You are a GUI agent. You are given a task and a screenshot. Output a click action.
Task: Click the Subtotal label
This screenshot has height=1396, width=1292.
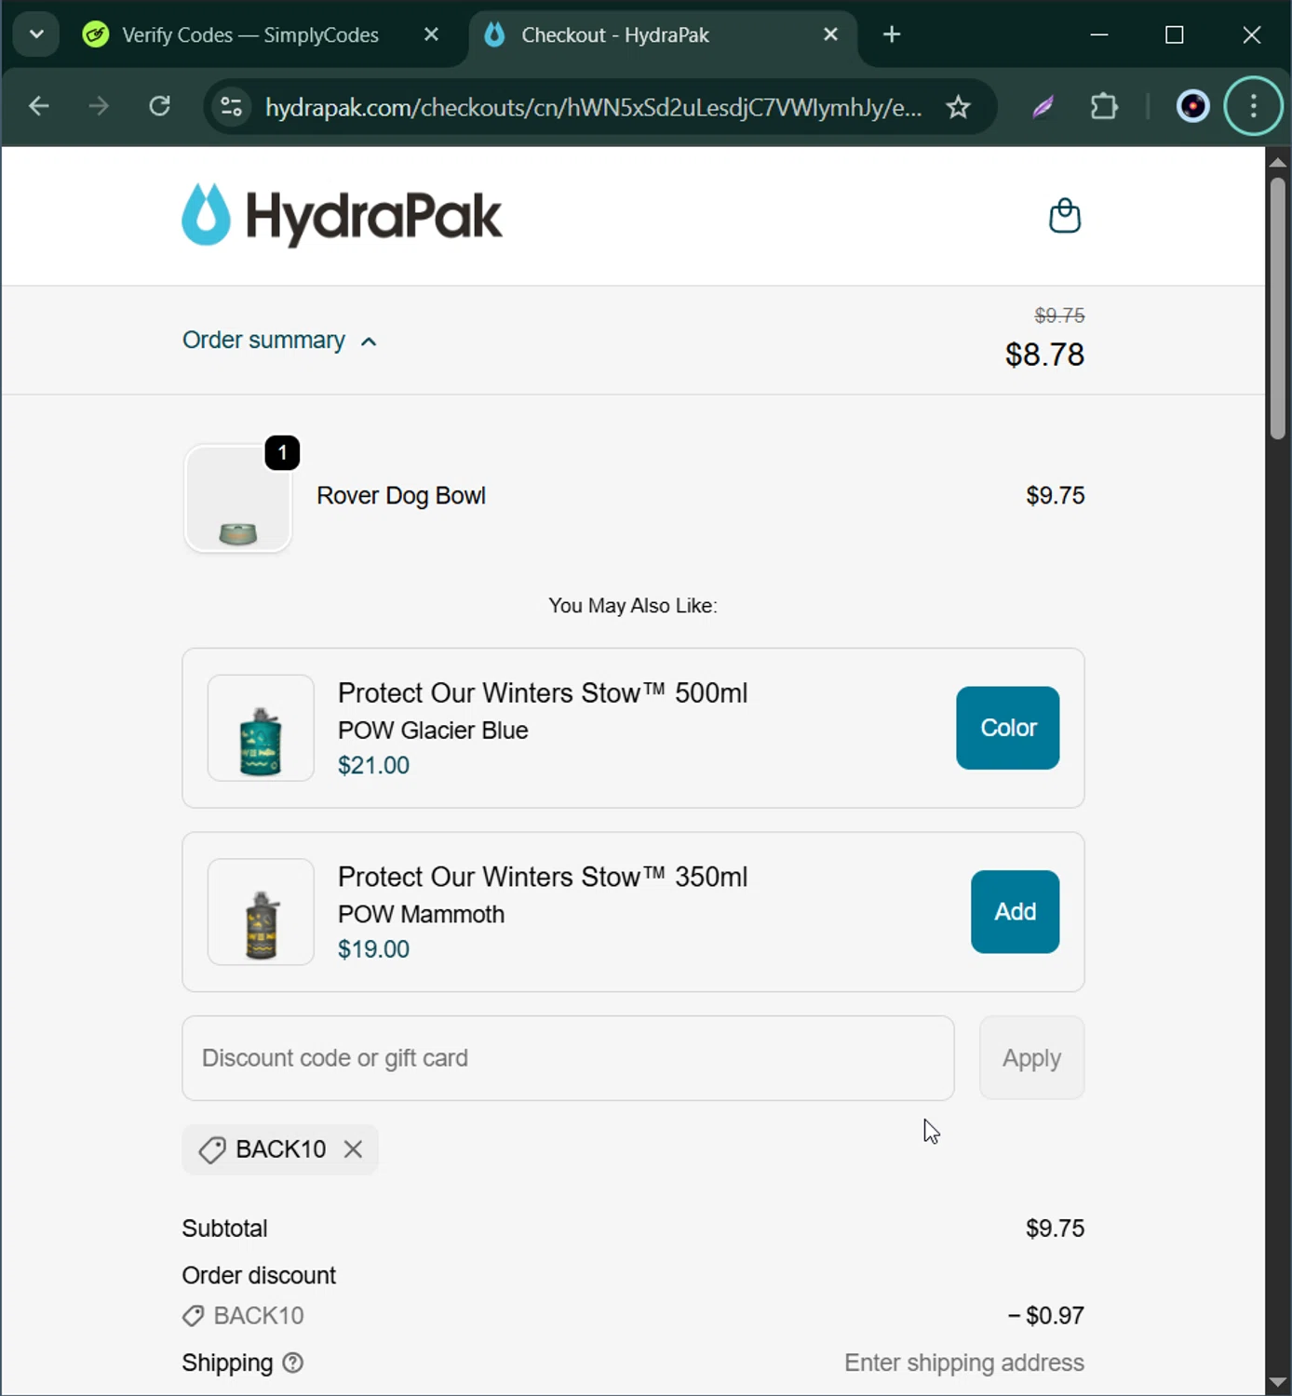[224, 1228]
